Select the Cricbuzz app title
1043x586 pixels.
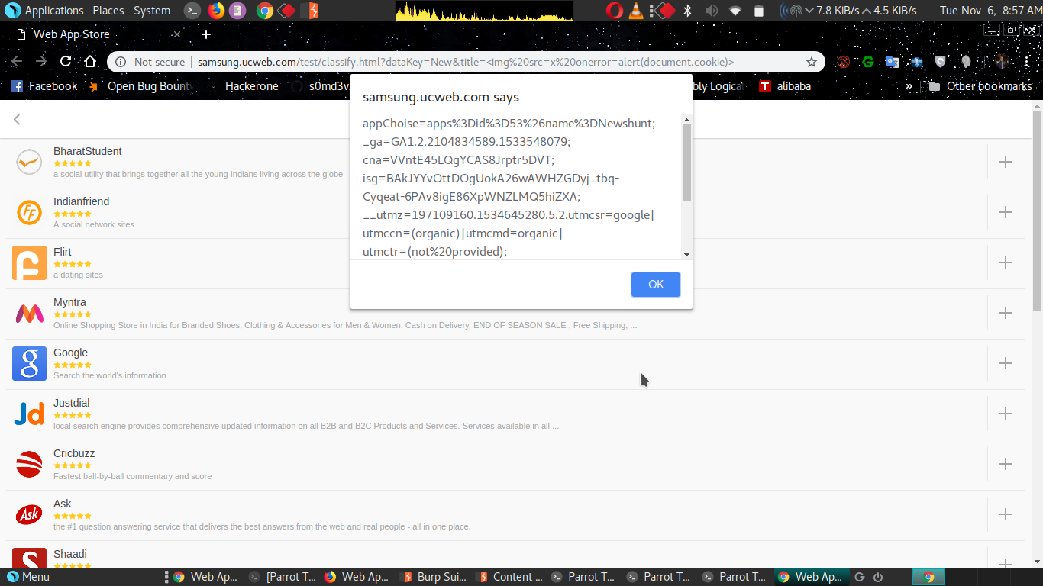pos(74,453)
